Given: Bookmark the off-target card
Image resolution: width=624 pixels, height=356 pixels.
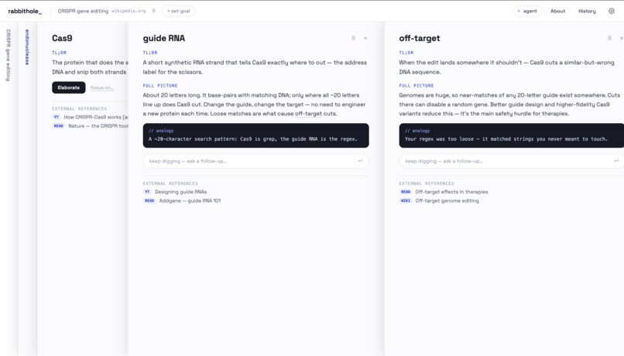Looking at the screenshot, I should pyautogui.click(x=609, y=38).
